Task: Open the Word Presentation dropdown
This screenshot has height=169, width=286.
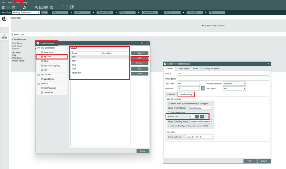Action: pyautogui.click(x=201, y=108)
